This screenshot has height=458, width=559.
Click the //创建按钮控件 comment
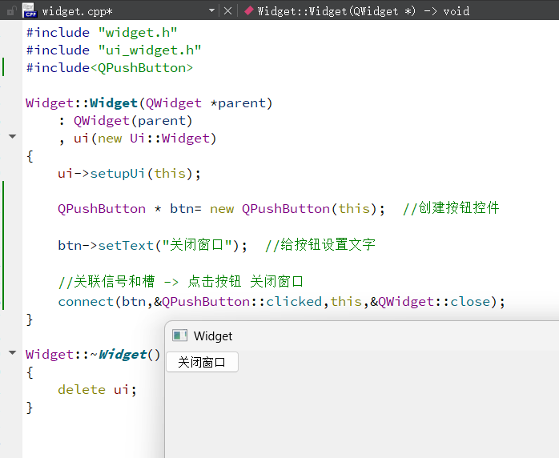(x=451, y=208)
